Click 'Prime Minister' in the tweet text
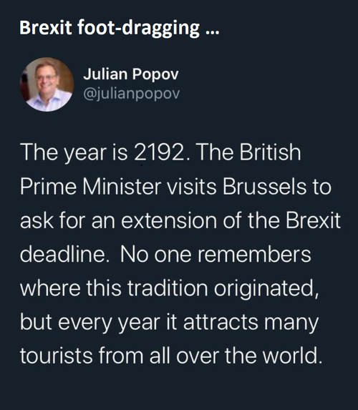The image size is (358, 410). point(90,186)
